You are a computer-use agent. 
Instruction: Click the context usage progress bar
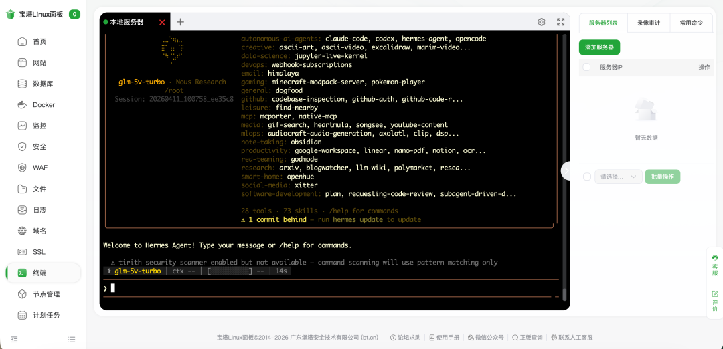[229, 271]
